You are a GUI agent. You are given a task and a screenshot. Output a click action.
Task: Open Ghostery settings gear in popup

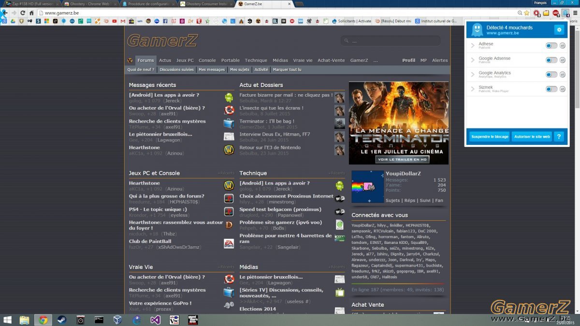tap(559, 30)
